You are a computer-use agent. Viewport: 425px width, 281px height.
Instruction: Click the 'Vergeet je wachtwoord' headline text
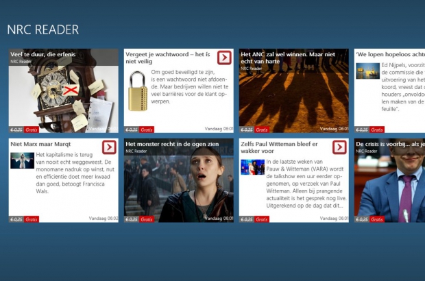tap(168, 58)
